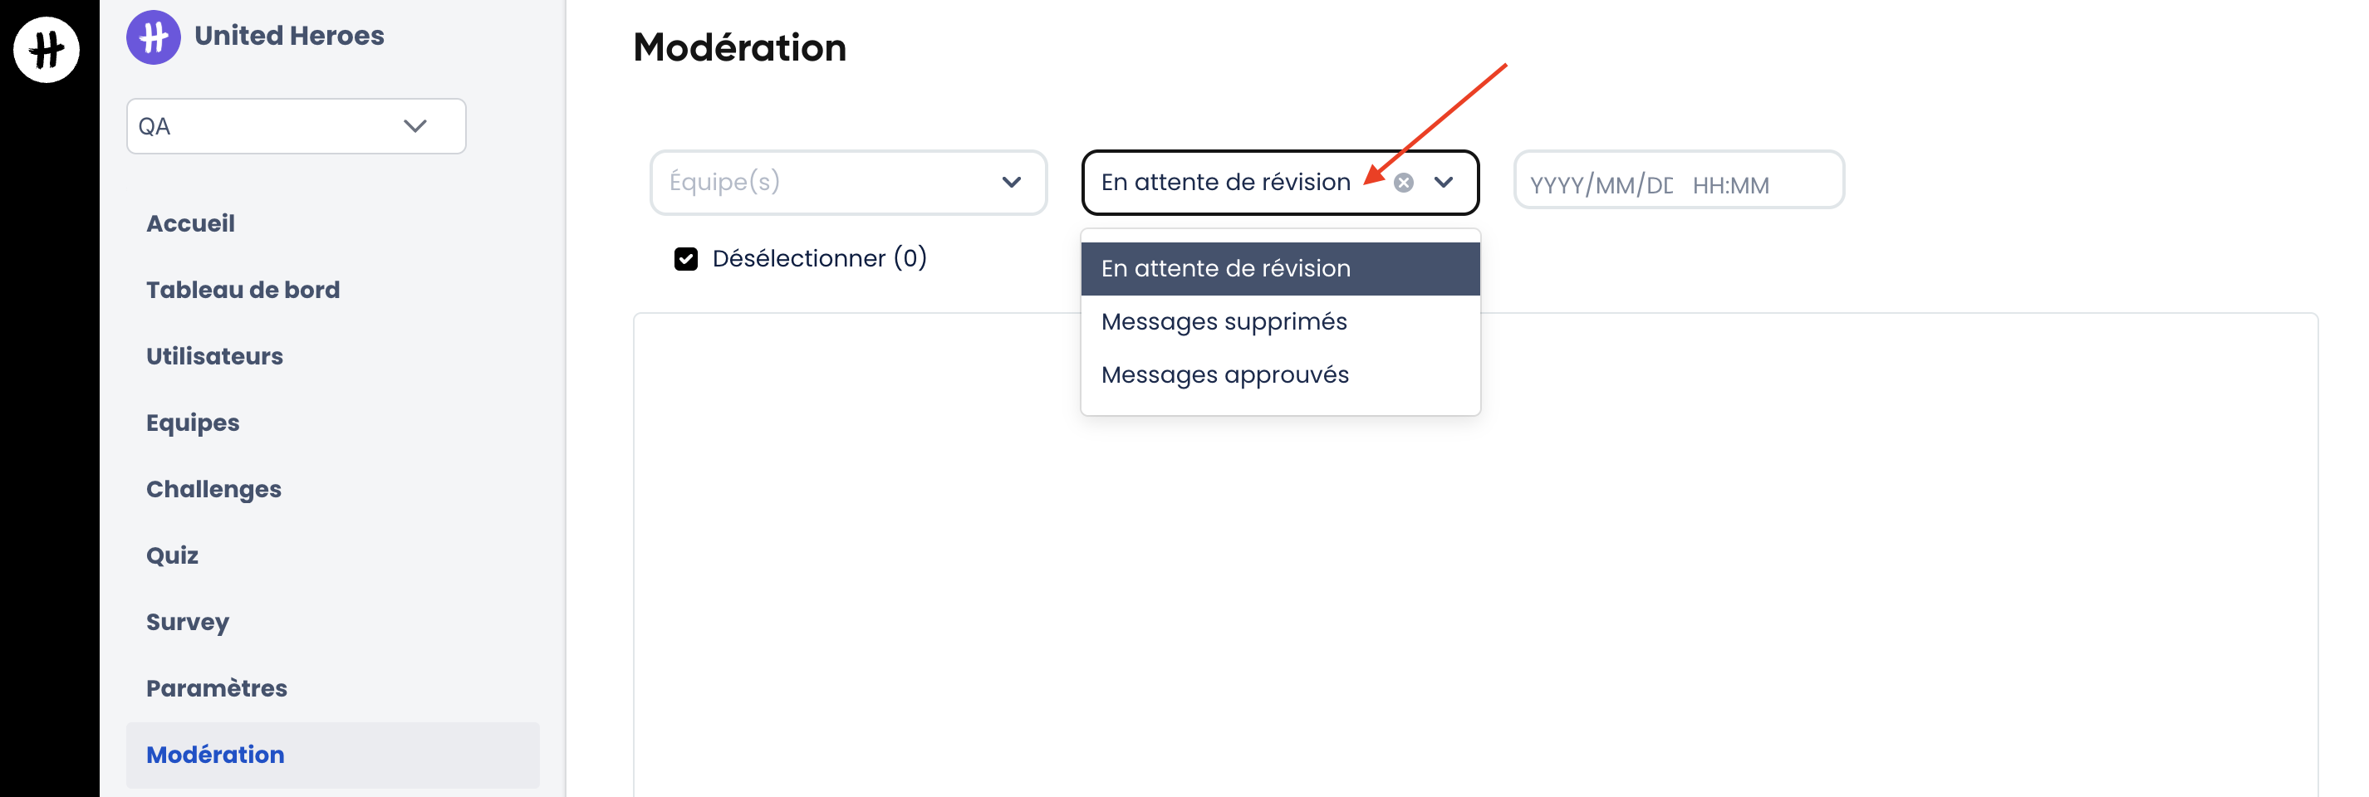
Task: Open the Equipes section
Action: click(192, 423)
